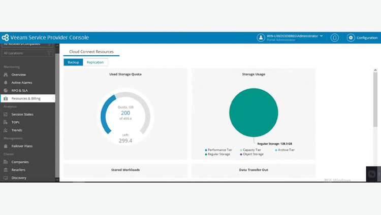Toggle Performance Tier legend entry
This screenshot has height=215, width=381.
click(x=218, y=150)
